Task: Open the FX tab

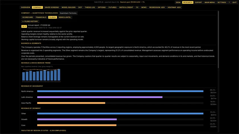Action: click(137, 7)
